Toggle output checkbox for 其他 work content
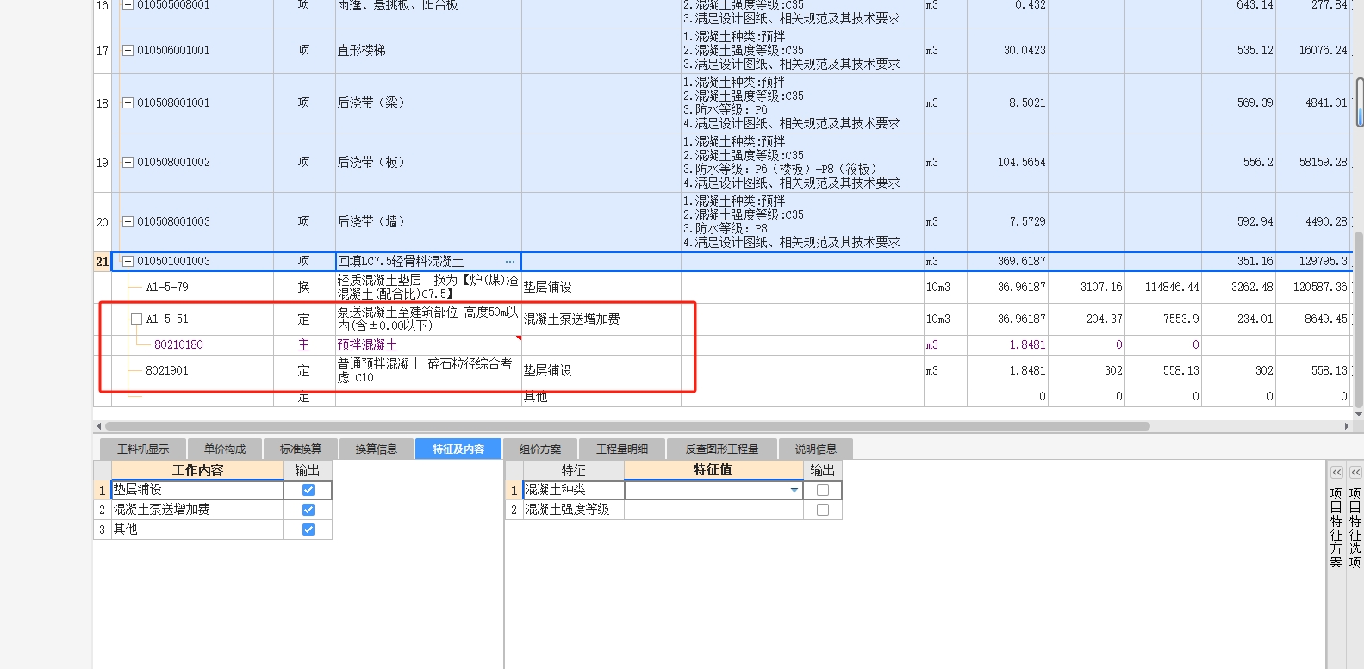Viewport: 1364px width, 669px height. point(308,530)
